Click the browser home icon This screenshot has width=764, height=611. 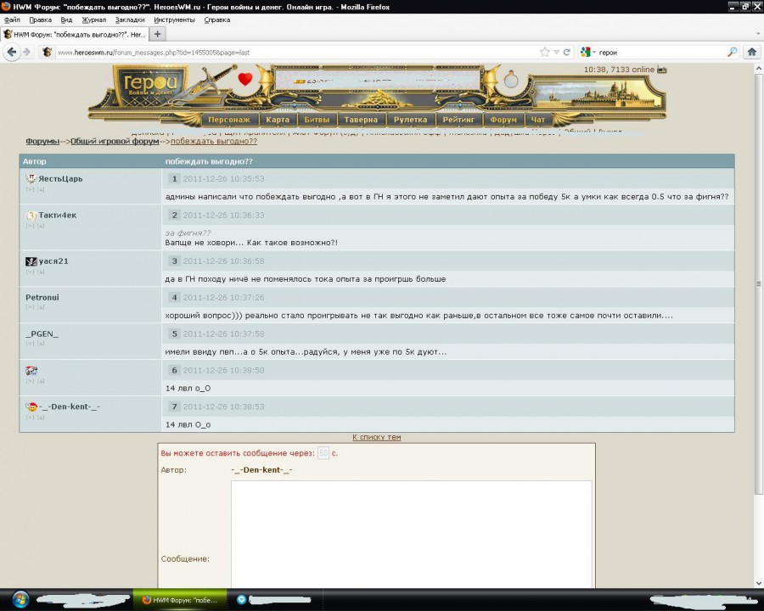(x=751, y=52)
